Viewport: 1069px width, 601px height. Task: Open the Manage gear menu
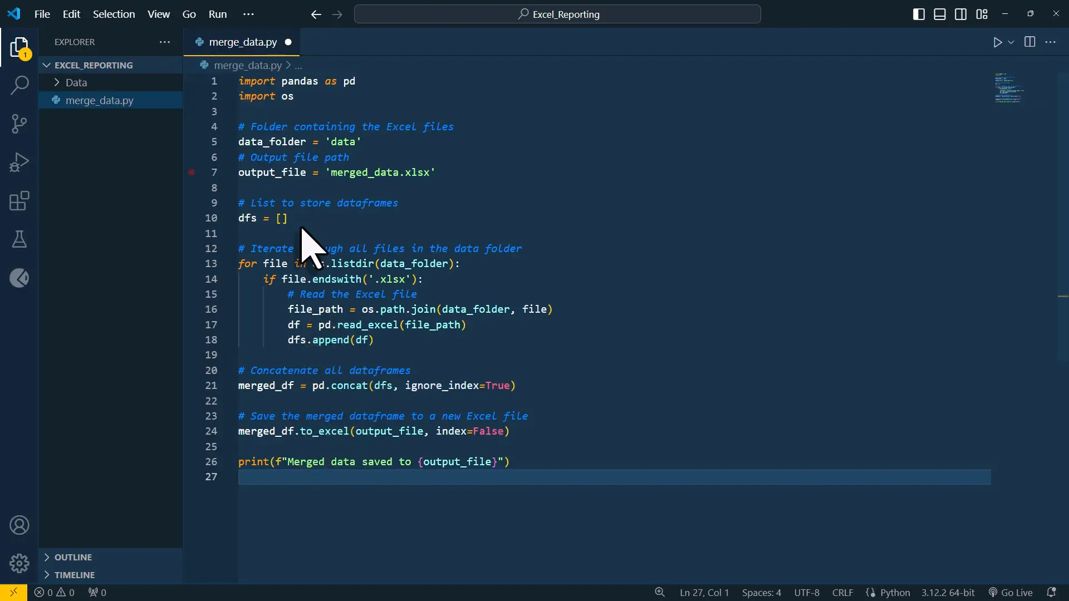tap(19, 563)
